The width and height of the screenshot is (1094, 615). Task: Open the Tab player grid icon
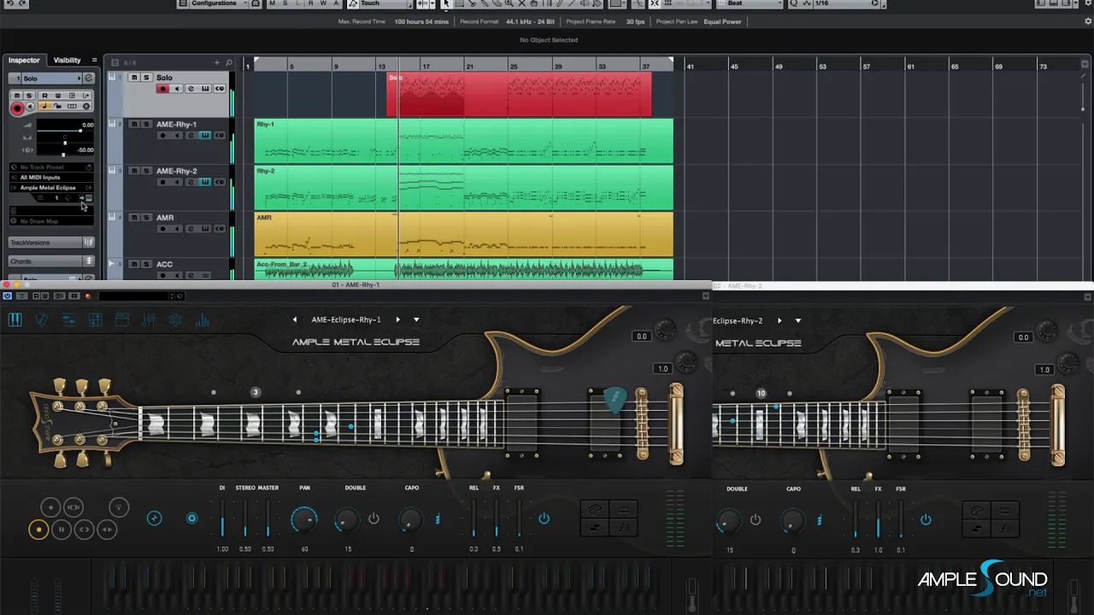coord(95,320)
